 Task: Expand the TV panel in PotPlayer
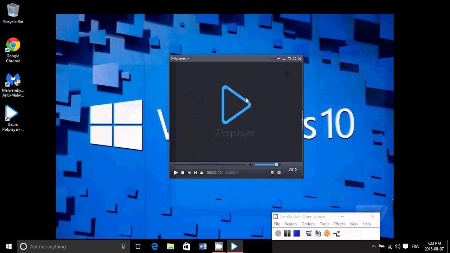(293, 169)
